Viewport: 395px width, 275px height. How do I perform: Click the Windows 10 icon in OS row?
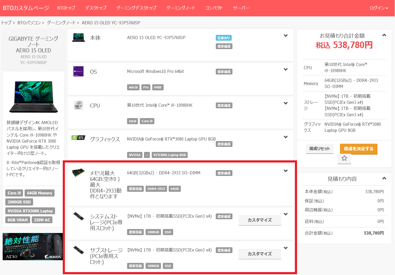coord(78,71)
